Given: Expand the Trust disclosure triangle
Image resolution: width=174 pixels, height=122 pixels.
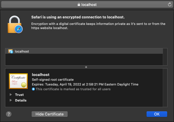Looking at the screenshot, I should coord(11,95).
